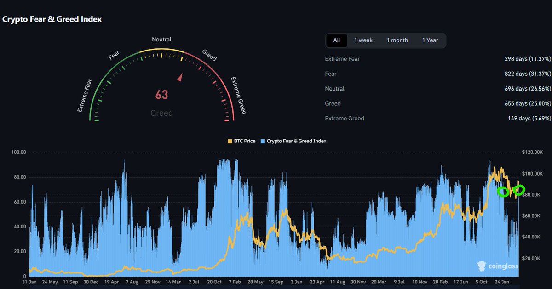Click the Extreme Fear gauge label
This screenshot has width=552, height=289.
[x=85, y=96]
